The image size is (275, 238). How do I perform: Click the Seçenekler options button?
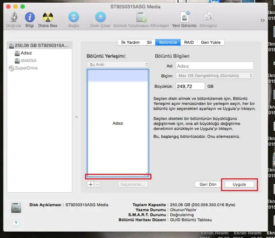pos(133,184)
